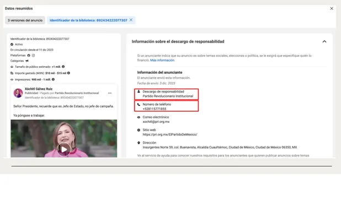Click the audience icon beside Tamaño de público
Viewport: 341px width, 217px height.
(x=12, y=67)
